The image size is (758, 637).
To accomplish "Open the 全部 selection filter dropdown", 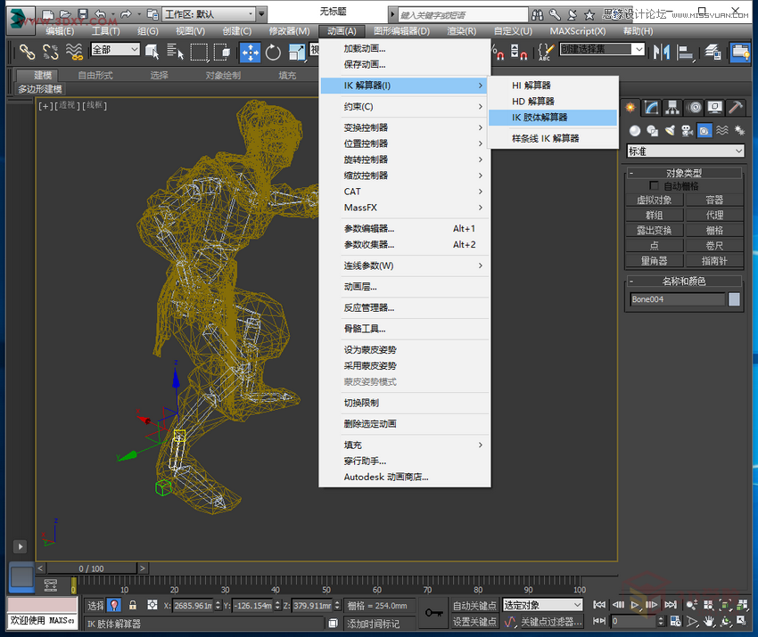I will (116, 49).
